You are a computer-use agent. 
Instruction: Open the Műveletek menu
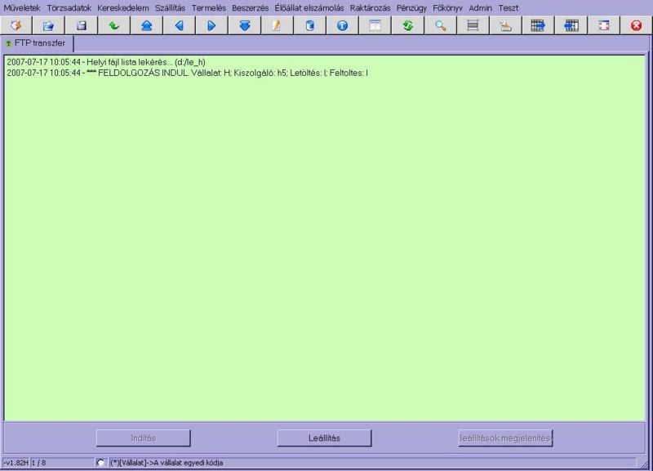[x=22, y=7]
